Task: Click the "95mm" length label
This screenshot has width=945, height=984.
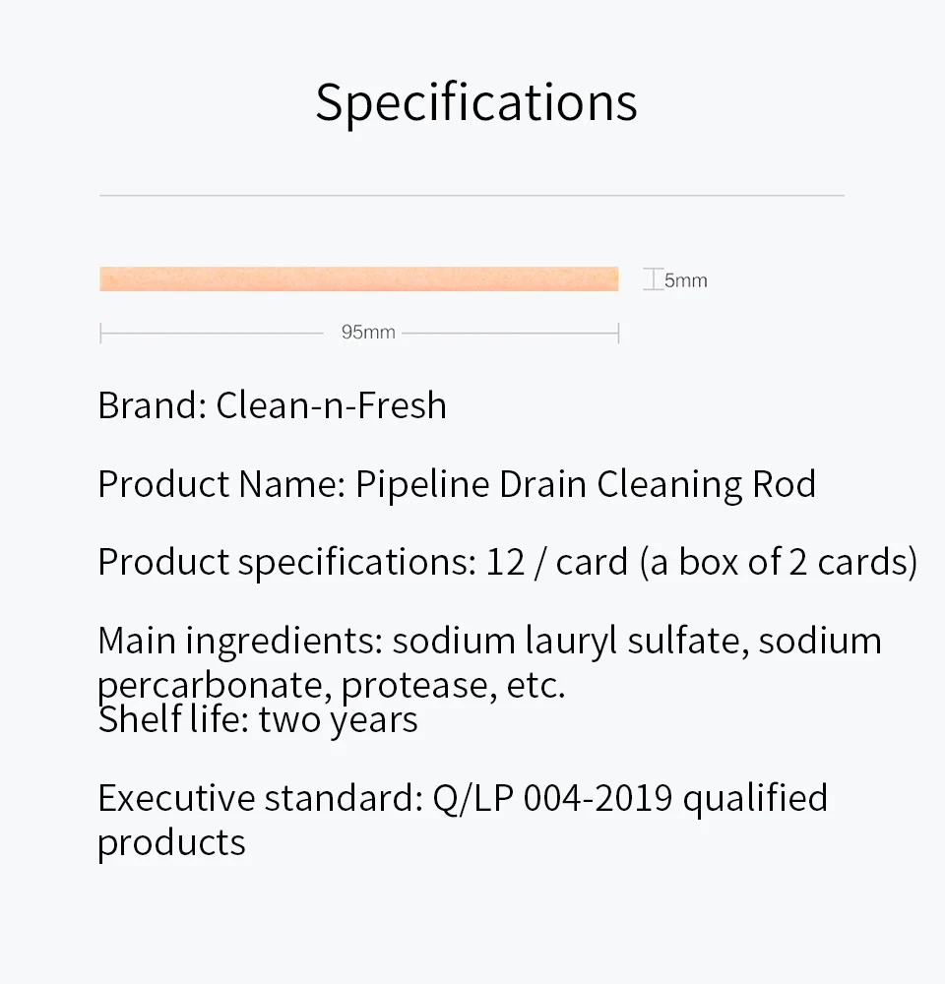Action: point(368,333)
